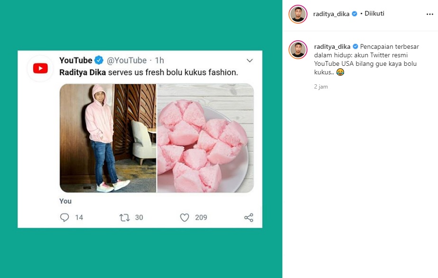Click the You label below the images

[x=65, y=201]
